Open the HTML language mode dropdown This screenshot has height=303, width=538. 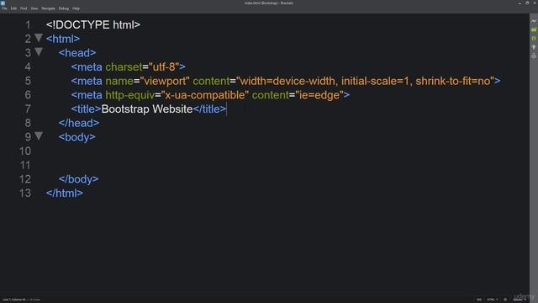point(492,300)
